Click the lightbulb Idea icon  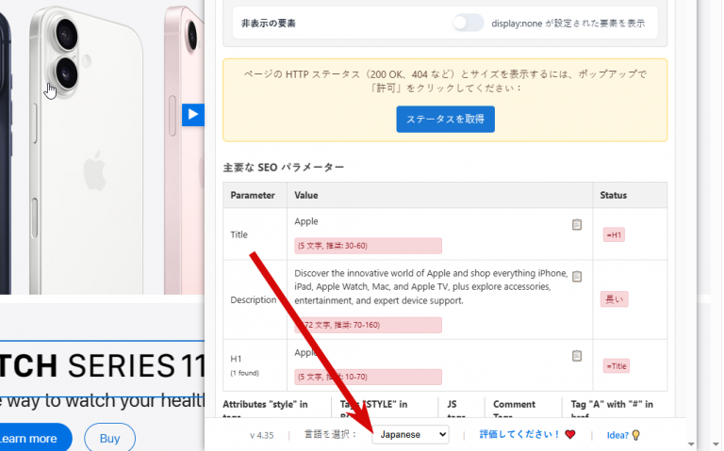point(635,435)
